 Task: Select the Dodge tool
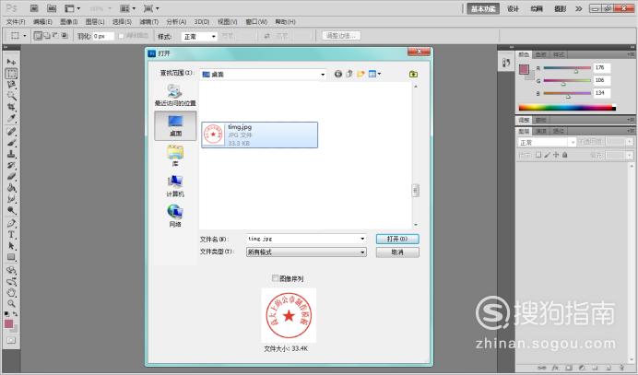click(11, 210)
